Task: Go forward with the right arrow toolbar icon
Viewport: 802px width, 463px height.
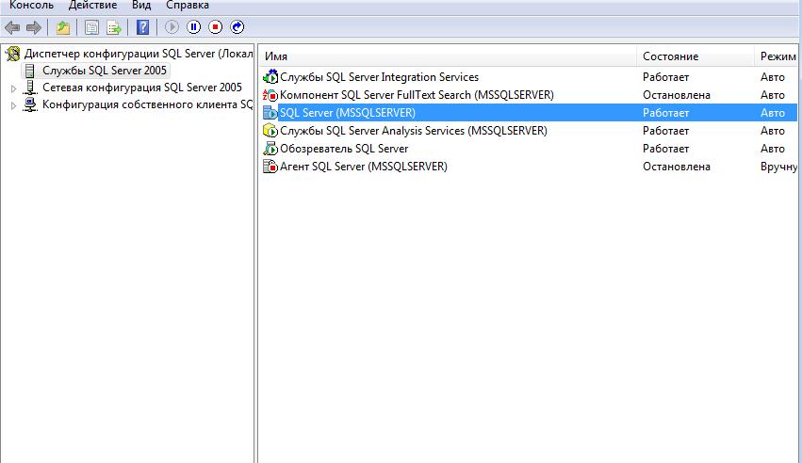Action: (34, 27)
